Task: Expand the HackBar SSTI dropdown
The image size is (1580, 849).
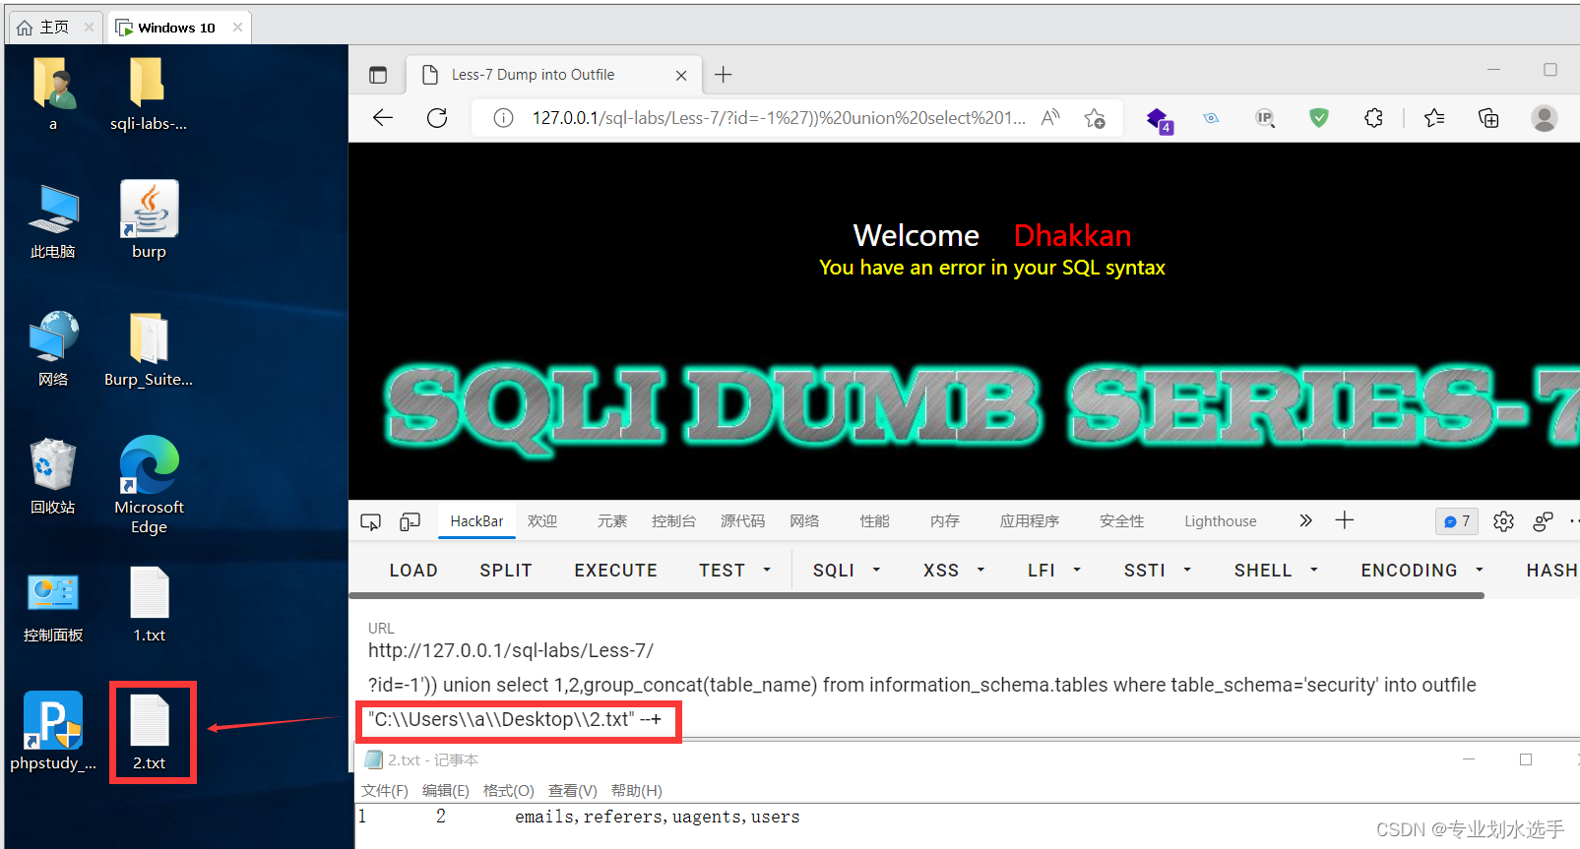Action: (1158, 571)
